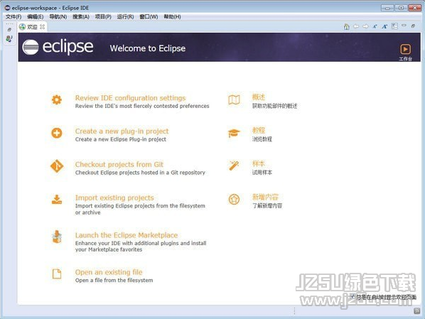This screenshot has width=425, height=319.
Task: Open the 项目(P) Project menu
Action: [x=103, y=17]
